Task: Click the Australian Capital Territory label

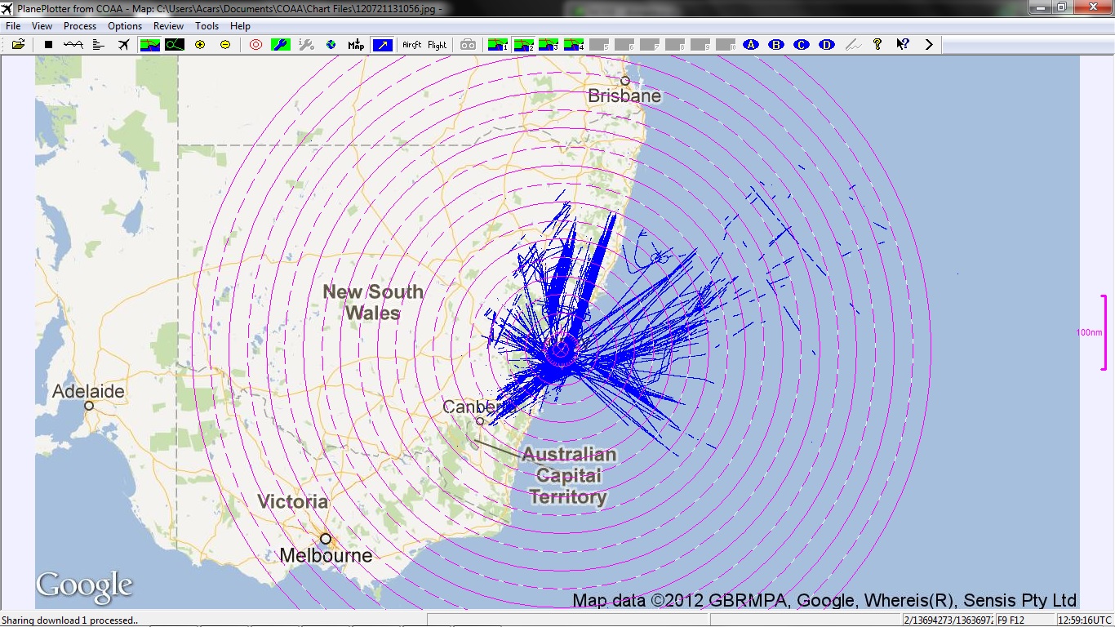Action: 569,476
